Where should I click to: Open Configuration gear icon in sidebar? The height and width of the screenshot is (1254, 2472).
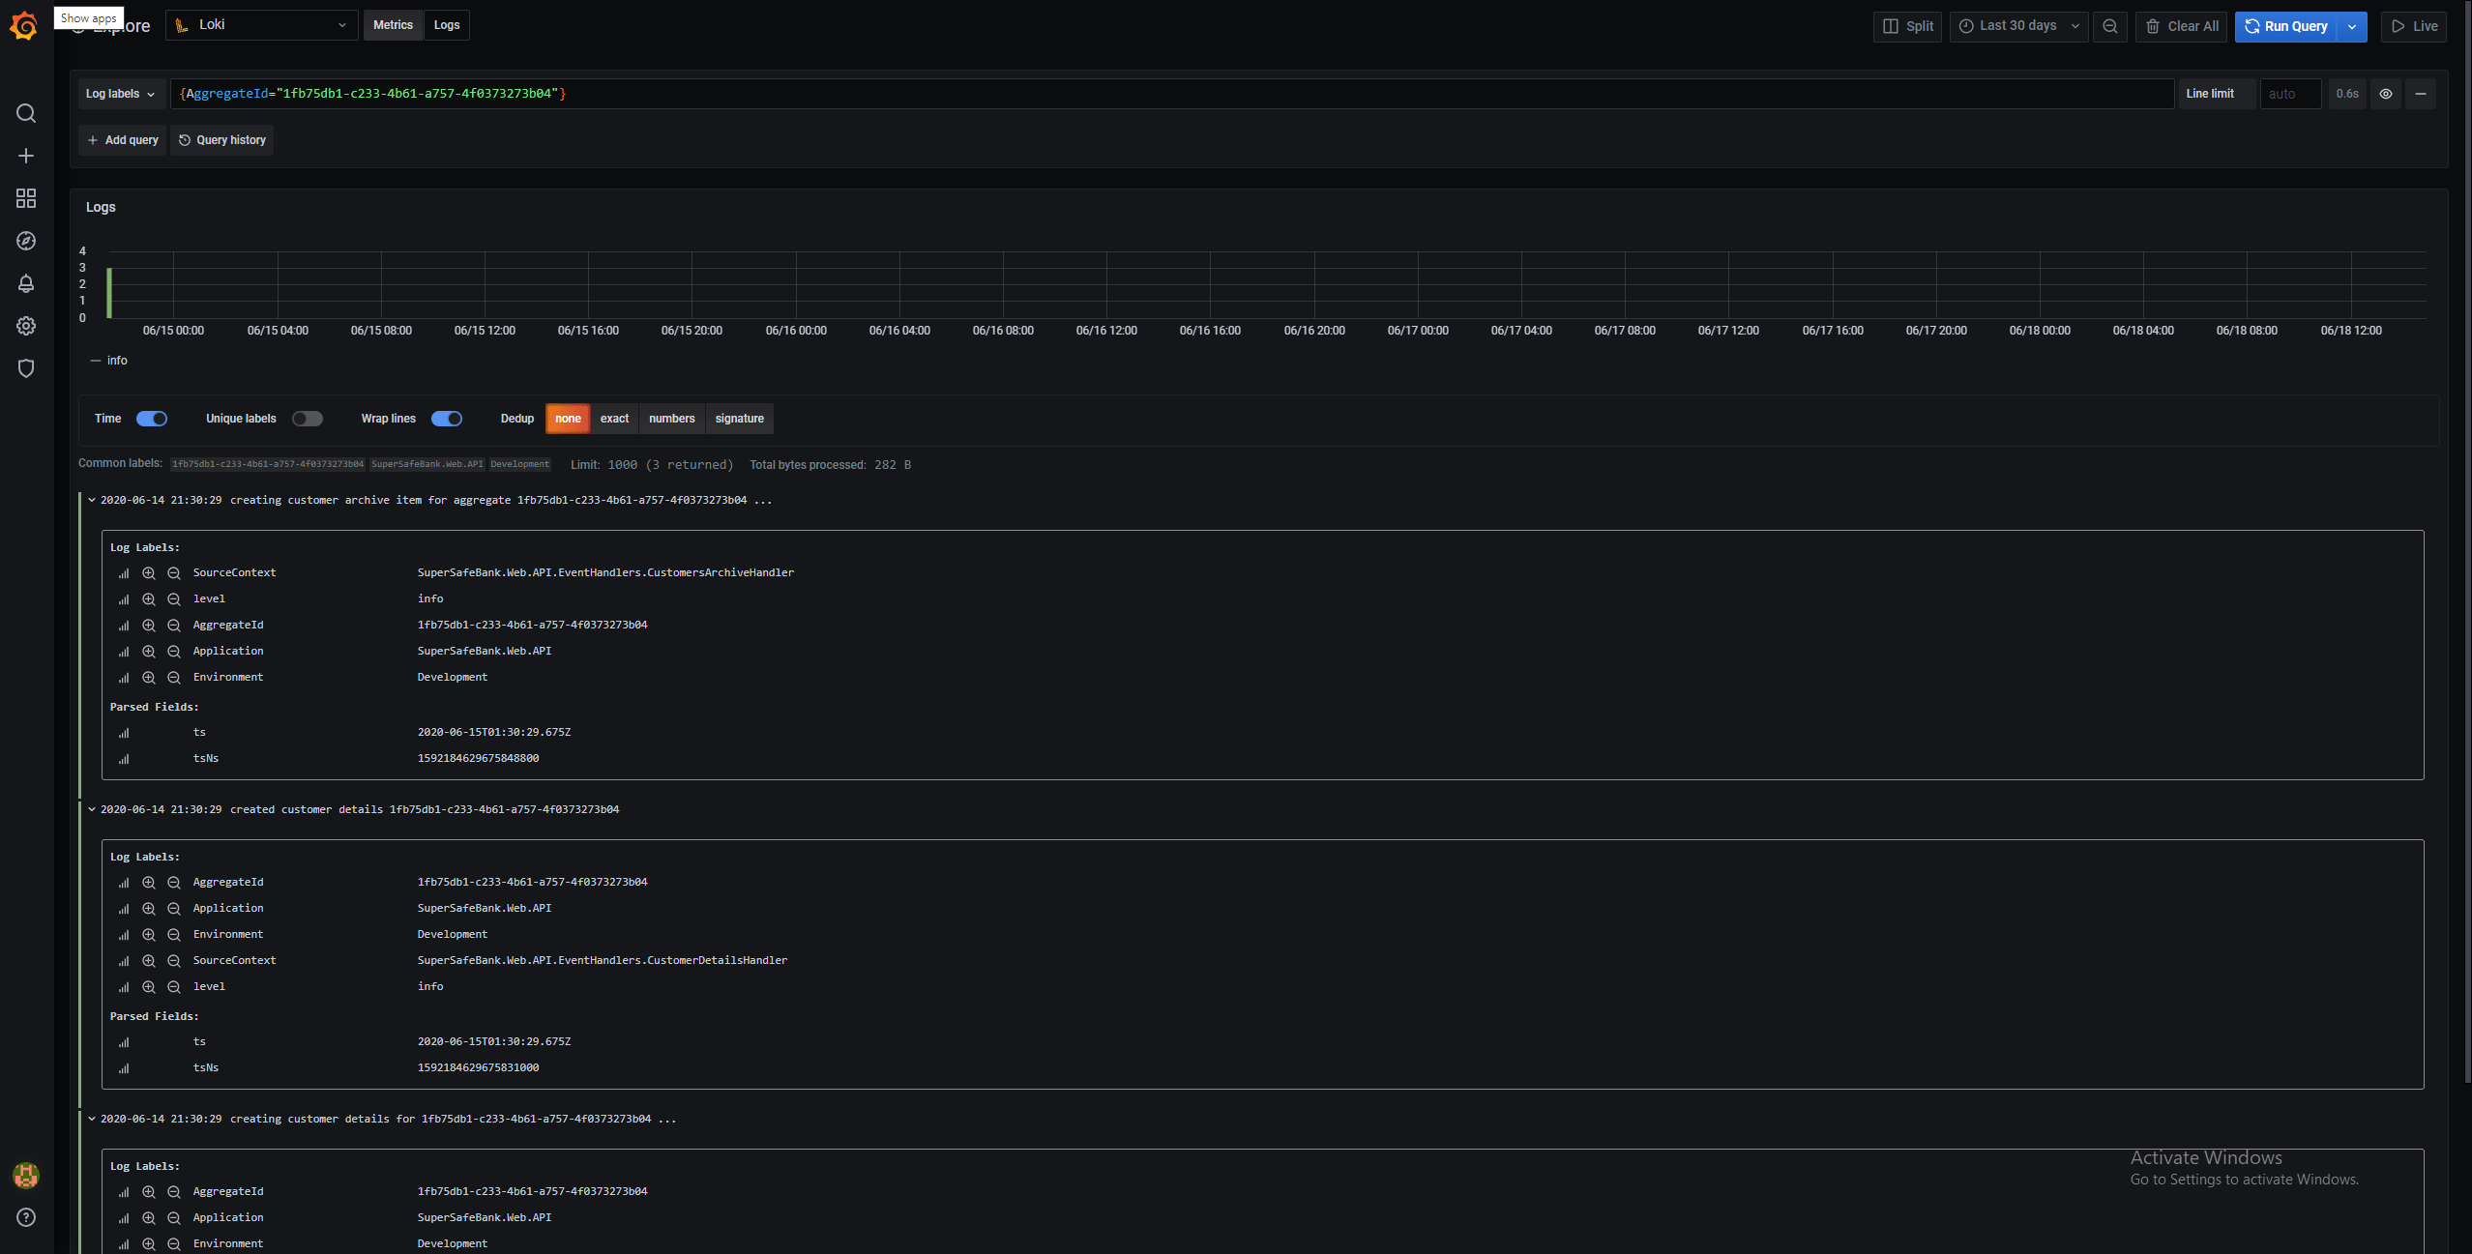click(26, 326)
